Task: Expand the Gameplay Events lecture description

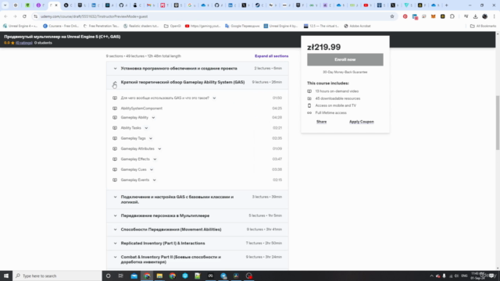Action: [x=155, y=180]
